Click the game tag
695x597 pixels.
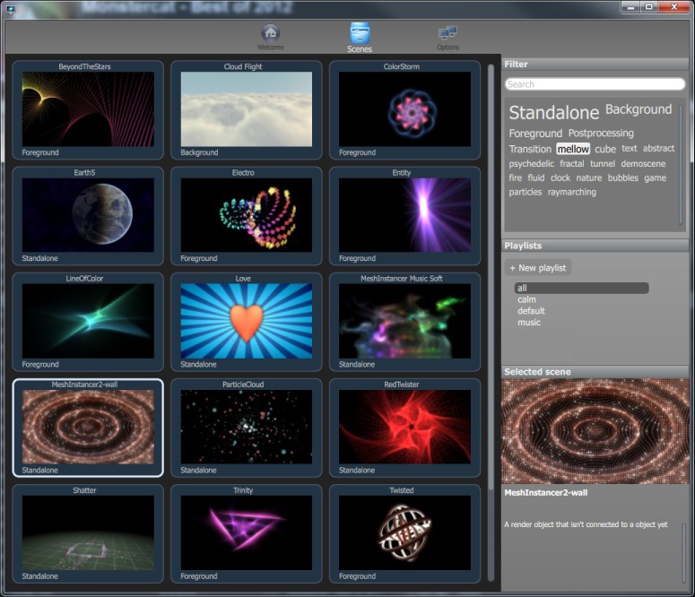pyautogui.click(x=655, y=178)
